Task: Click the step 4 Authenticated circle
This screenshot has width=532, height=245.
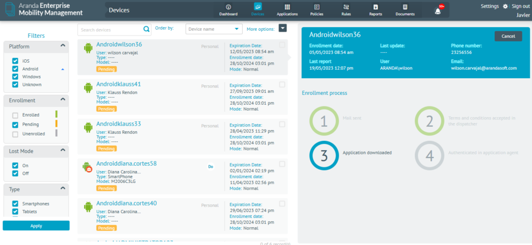Action: pyautogui.click(x=430, y=156)
